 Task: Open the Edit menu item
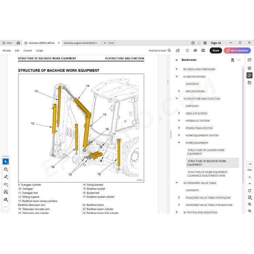click(17, 50)
